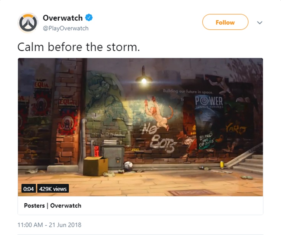Click the 429K views counter badge
This screenshot has width=281, height=235.
tap(53, 189)
